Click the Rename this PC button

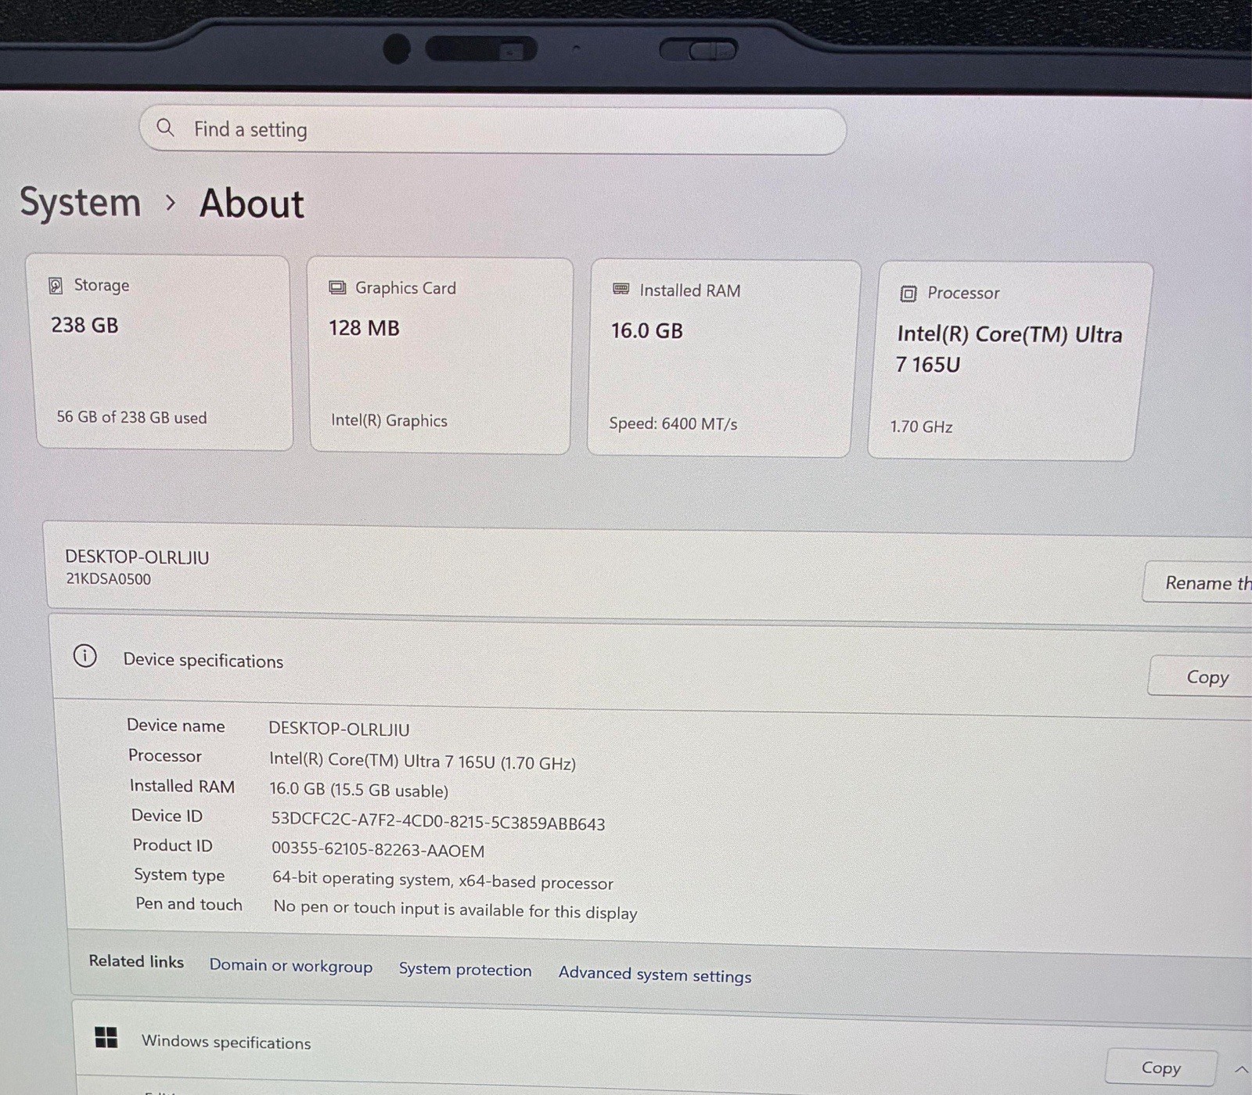(1199, 582)
